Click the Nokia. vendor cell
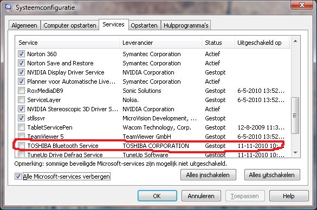Viewport: 317px width, 210px height. [131, 100]
